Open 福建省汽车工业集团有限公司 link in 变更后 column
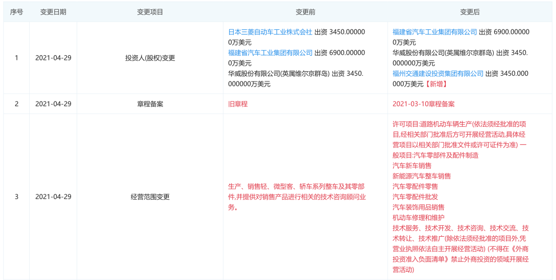The height and width of the screenshot is (280, 556). [435, 32]
